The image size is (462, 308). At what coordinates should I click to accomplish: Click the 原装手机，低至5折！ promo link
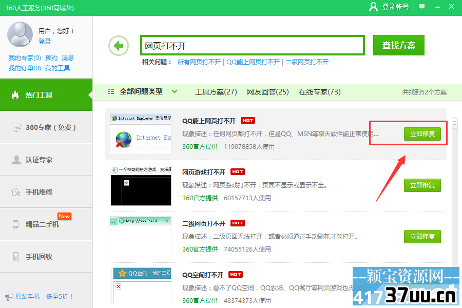tap(44, 297)
